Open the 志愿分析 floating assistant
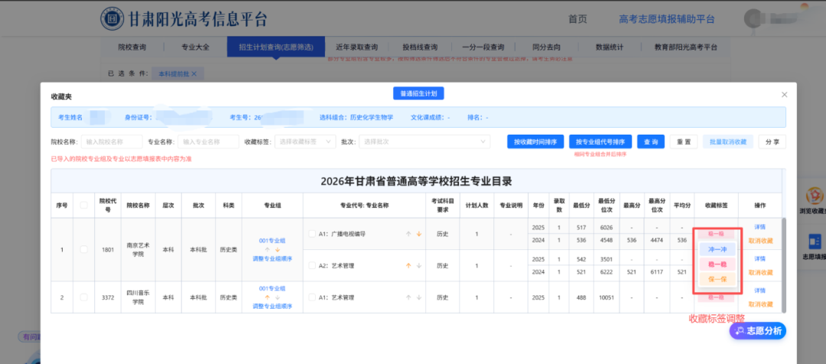The height and width of the screenshot is (364, 826). pos(757,331)
